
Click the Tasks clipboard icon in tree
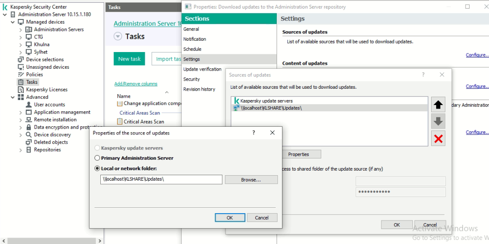pos(21,82)
